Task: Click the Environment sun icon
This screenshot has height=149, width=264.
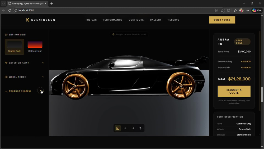Action: click(x=6, y=35)
